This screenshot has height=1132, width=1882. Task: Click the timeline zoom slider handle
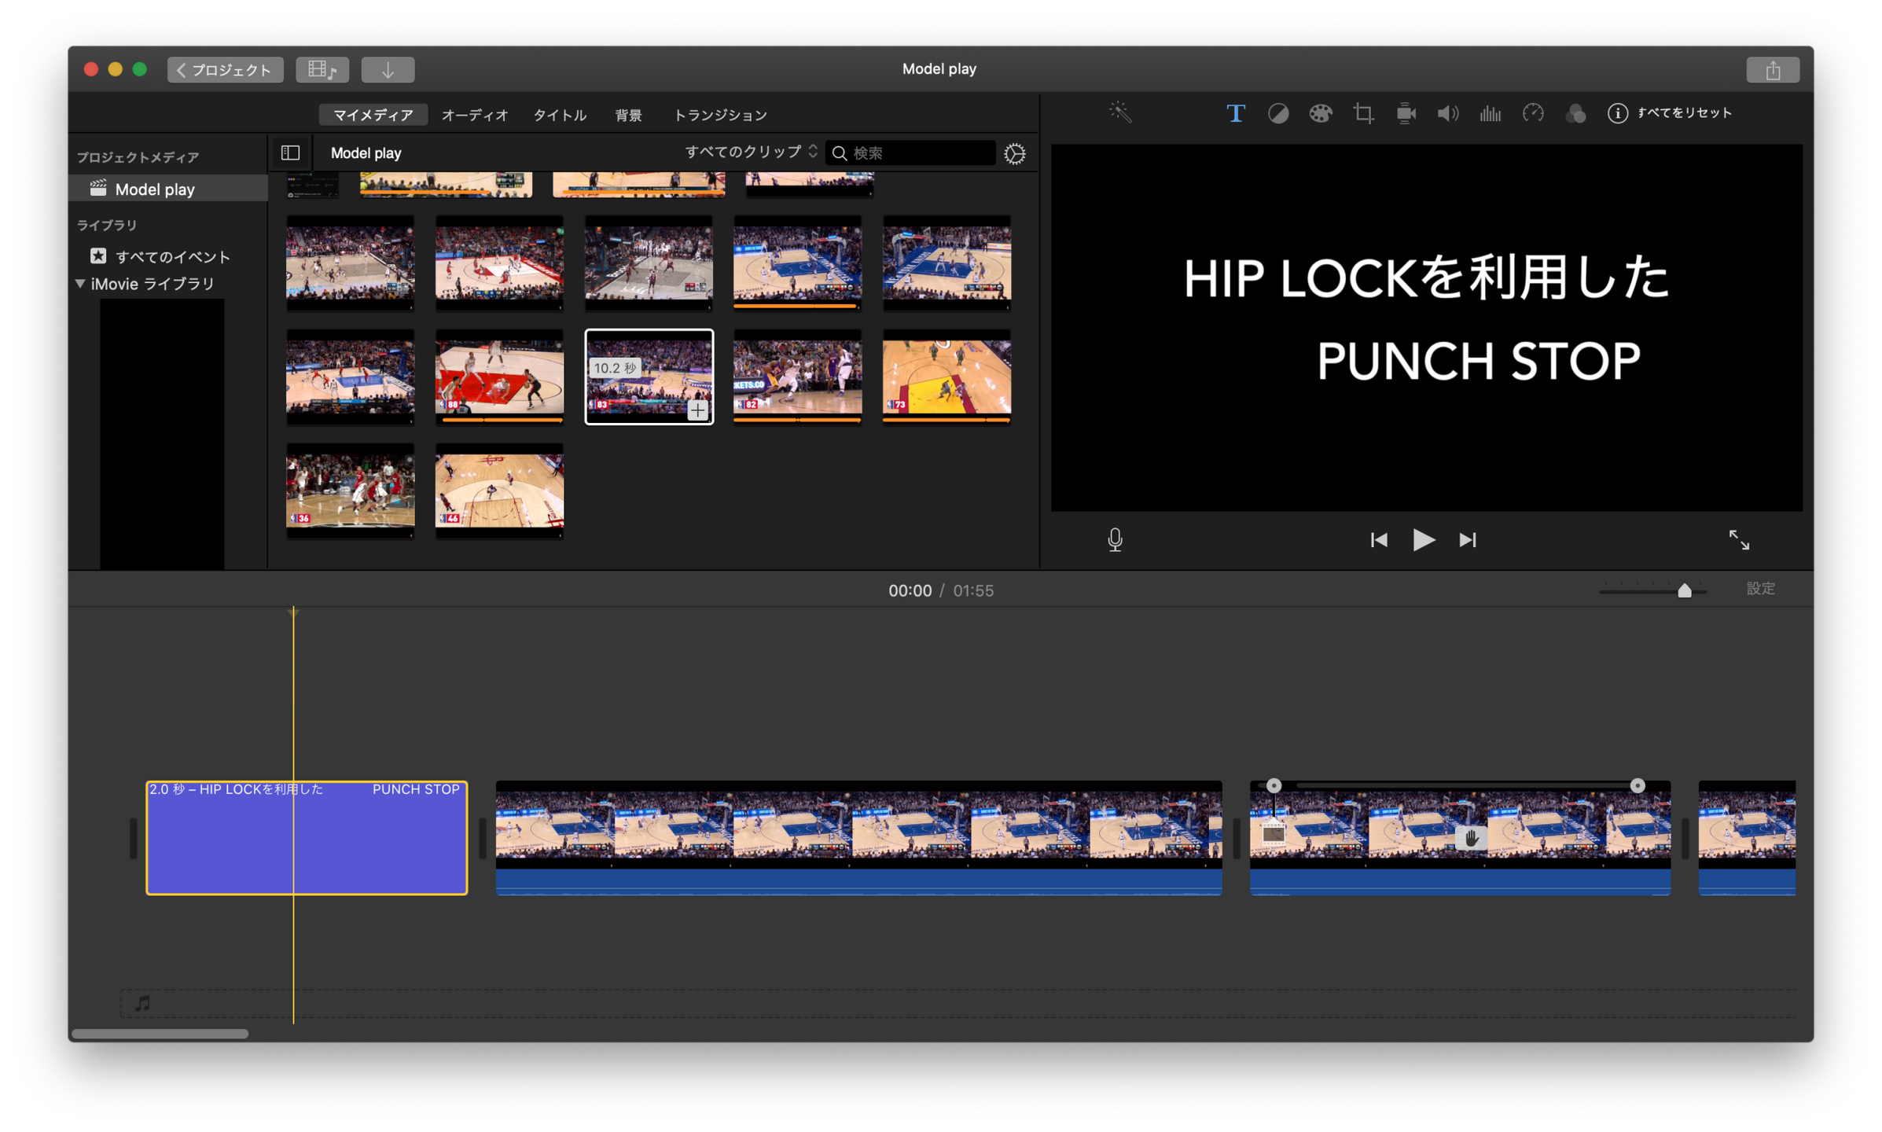click(x=1684, y=591)
